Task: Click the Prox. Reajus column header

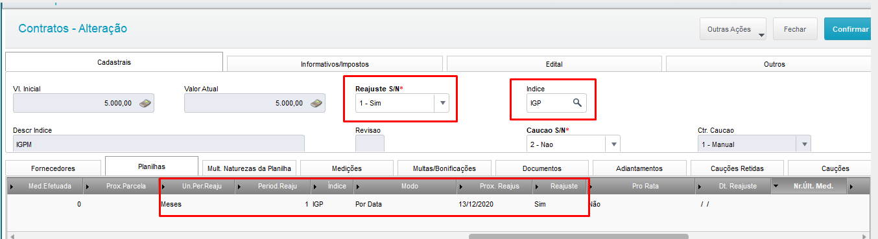Action: 495,186
